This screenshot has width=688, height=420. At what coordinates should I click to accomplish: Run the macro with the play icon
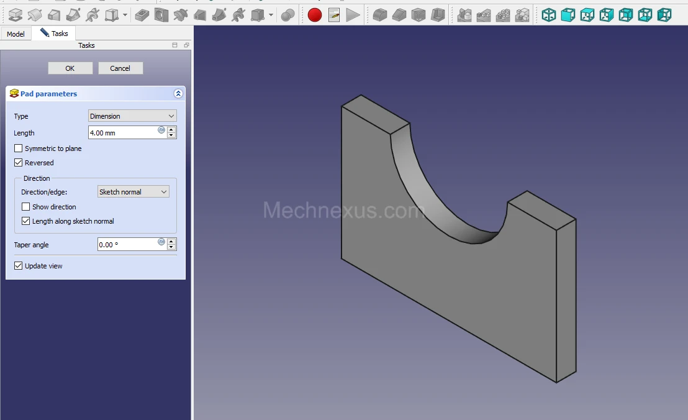point(353,15)
